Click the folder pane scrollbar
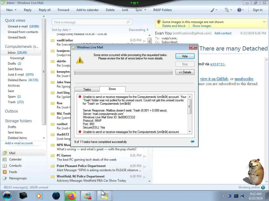This screenshot has width=269, height=201. click(x=44, y=71)
